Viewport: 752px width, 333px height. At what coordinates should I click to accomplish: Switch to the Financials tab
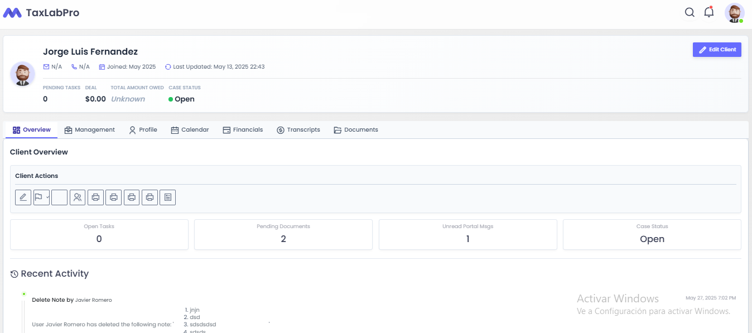point(243,129)
